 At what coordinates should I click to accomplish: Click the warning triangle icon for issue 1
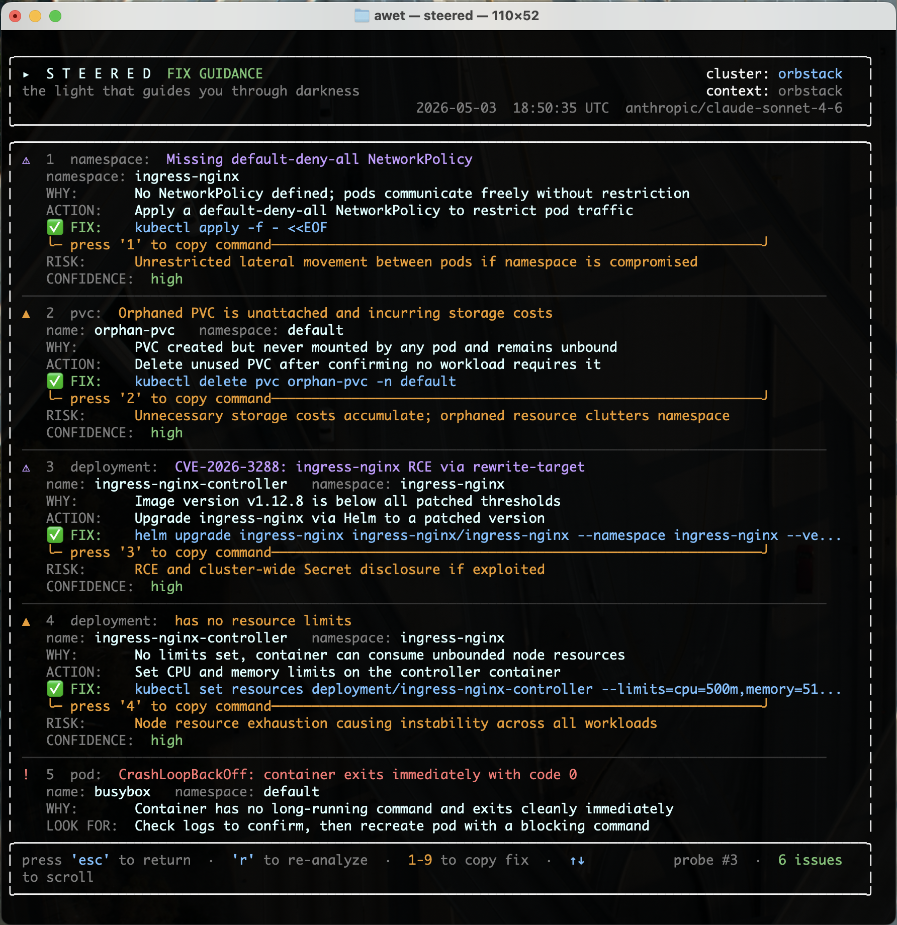(x=26, y=160)
